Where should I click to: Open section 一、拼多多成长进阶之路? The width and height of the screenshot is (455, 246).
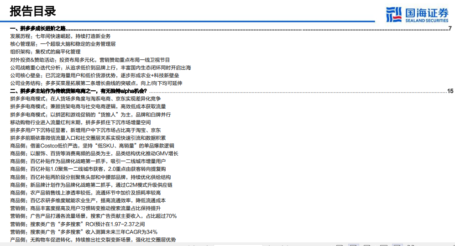coord(38,28)
